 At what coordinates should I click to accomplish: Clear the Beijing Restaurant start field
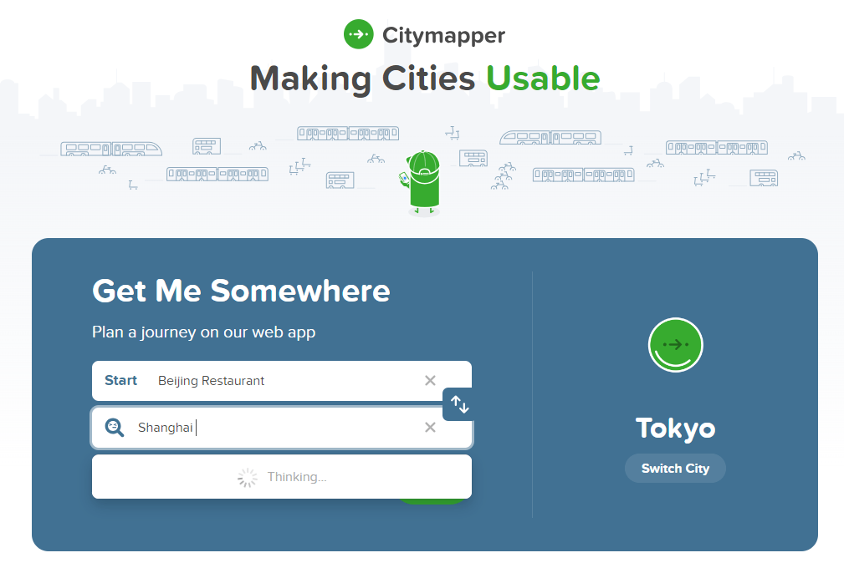coord(430,380)
